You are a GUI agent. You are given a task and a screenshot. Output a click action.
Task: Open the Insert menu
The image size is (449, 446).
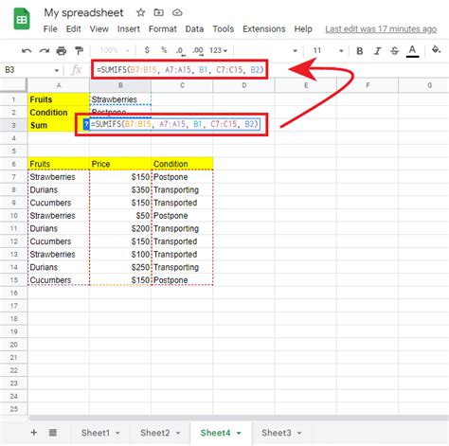[129, 29]
